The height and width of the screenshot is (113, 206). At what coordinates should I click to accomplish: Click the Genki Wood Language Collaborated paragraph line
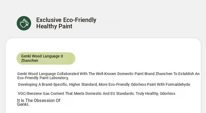point(108,74)
